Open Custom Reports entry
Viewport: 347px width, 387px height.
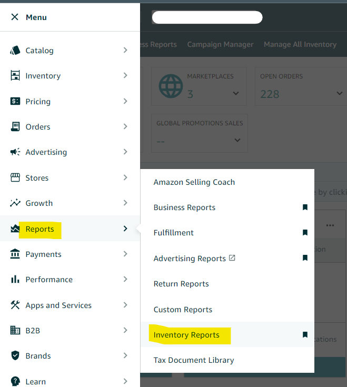pos(183,310)
